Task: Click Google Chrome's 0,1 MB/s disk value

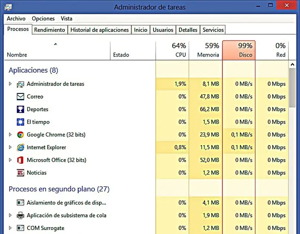Action: [242, 135]
